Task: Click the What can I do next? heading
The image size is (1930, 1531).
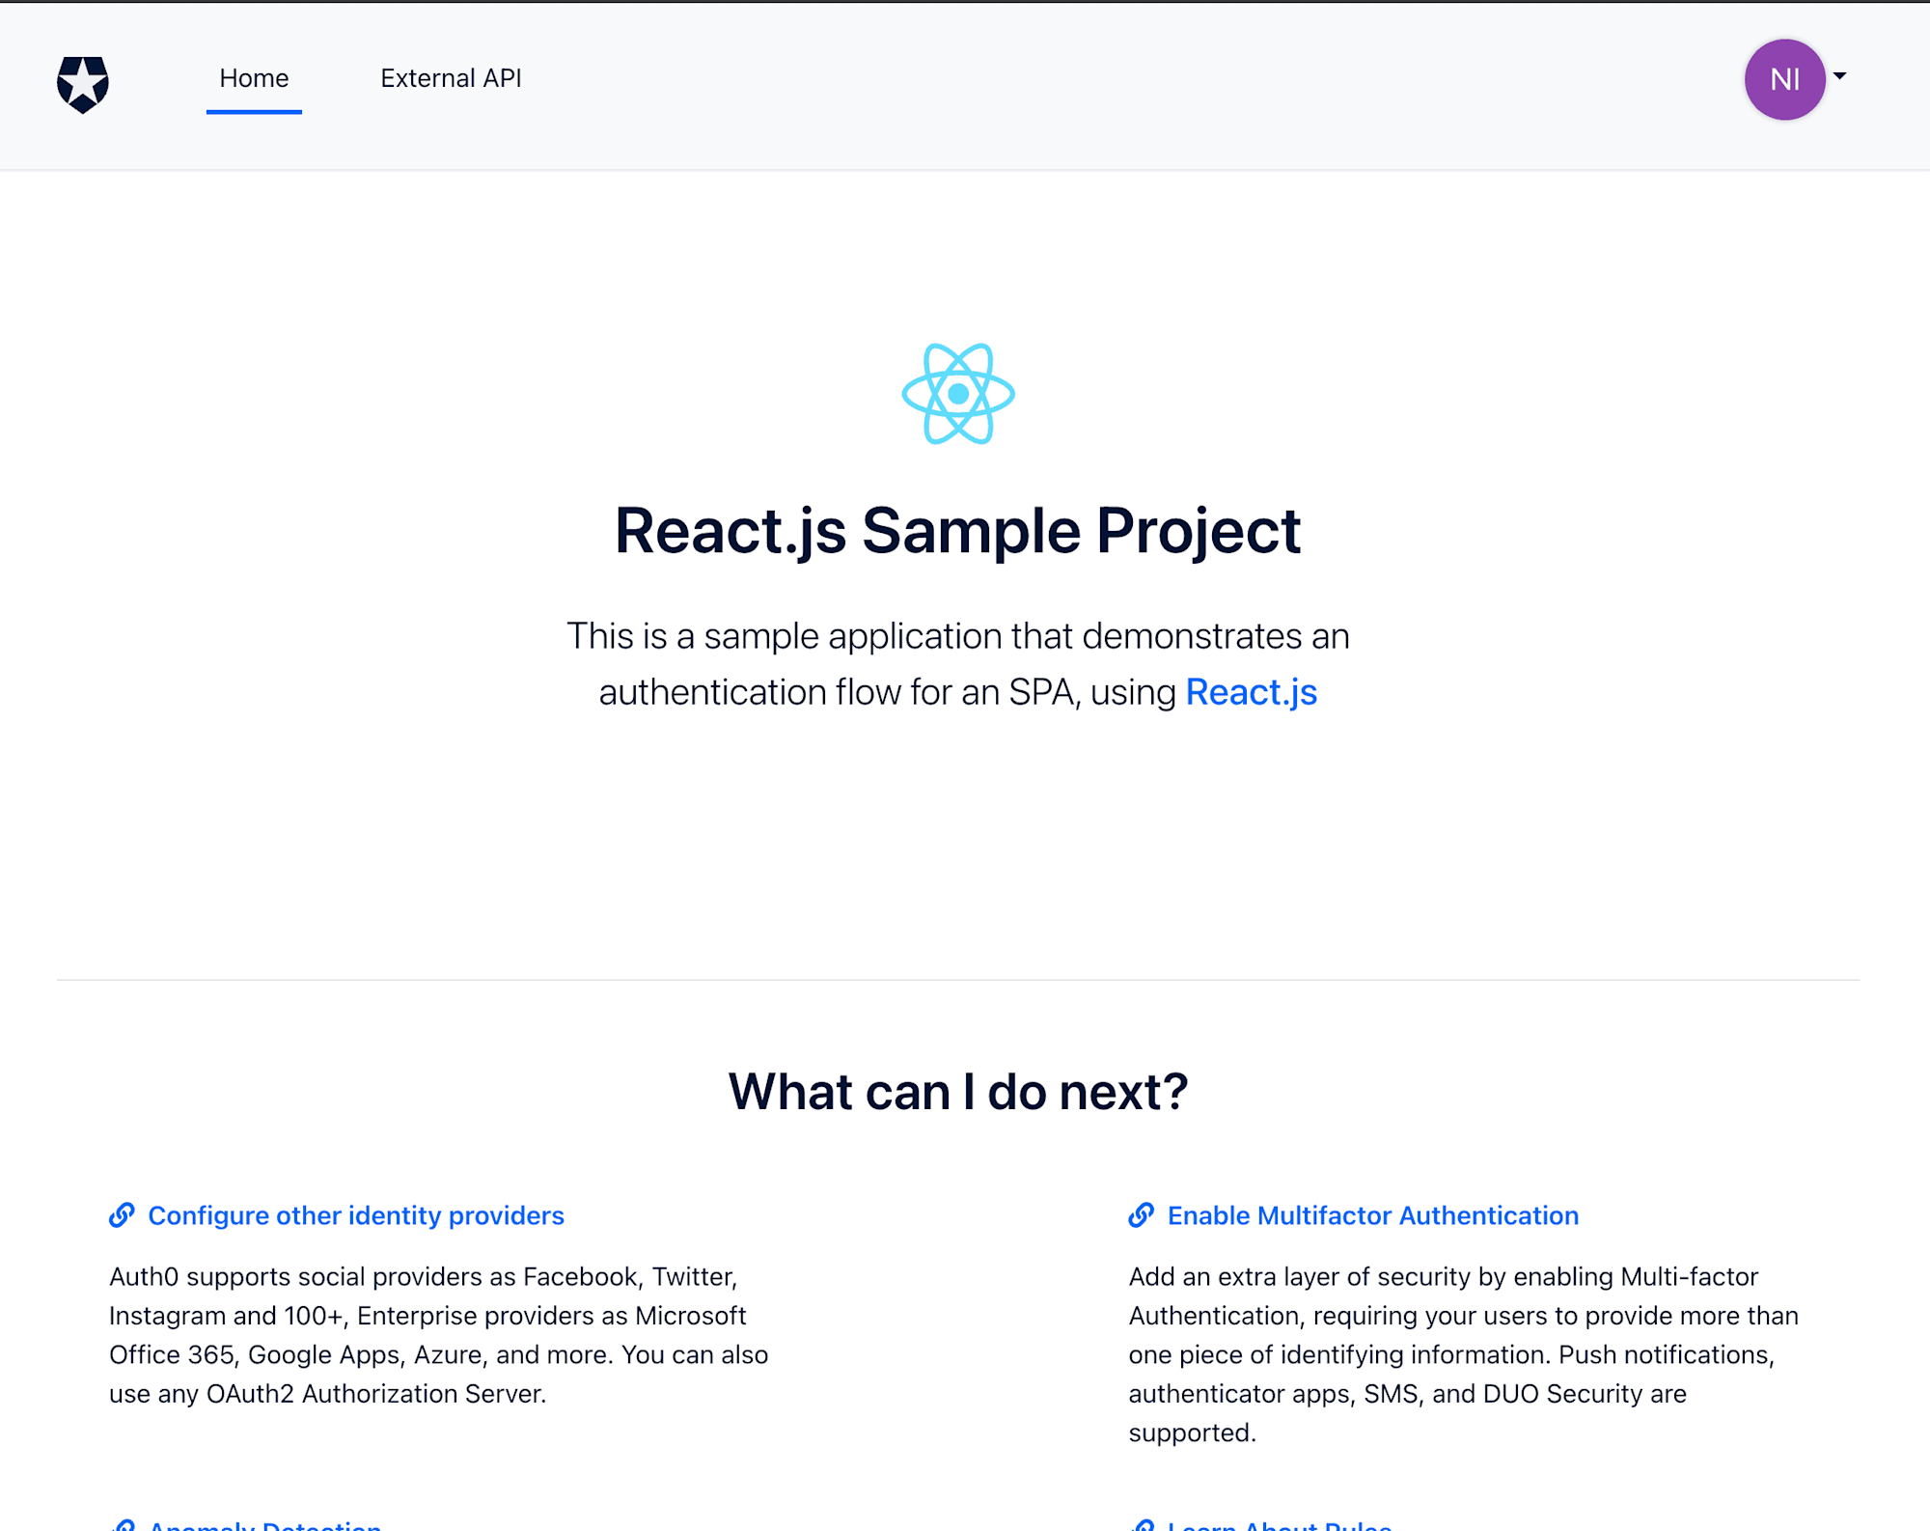Action: coord(958,1092)
